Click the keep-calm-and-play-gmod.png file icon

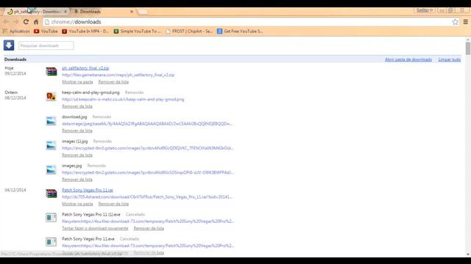coord(51,96)
